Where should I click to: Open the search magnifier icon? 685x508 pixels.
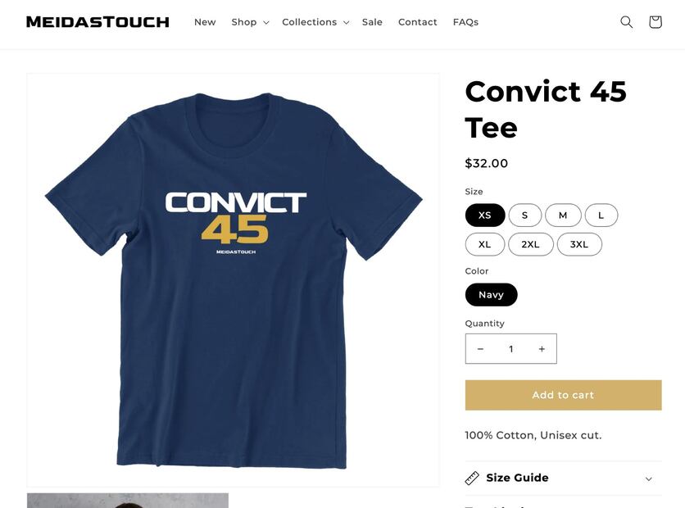pyautogui.click(x=627, y=22)
